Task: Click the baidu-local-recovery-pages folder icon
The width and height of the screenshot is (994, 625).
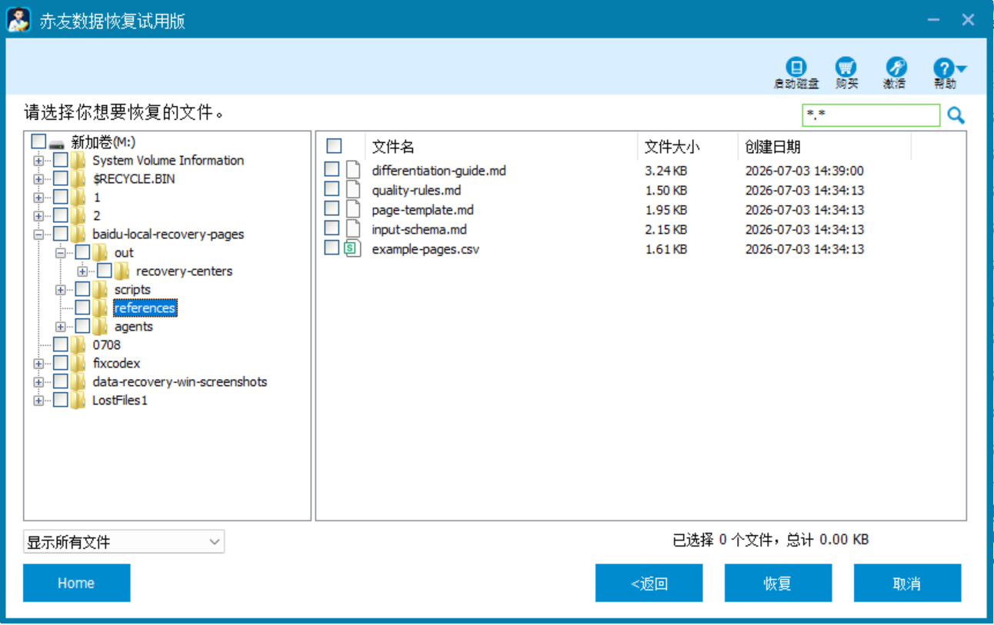Action: pos(78,234)
